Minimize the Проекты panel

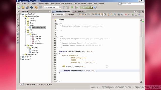click(x=50, y=12)
